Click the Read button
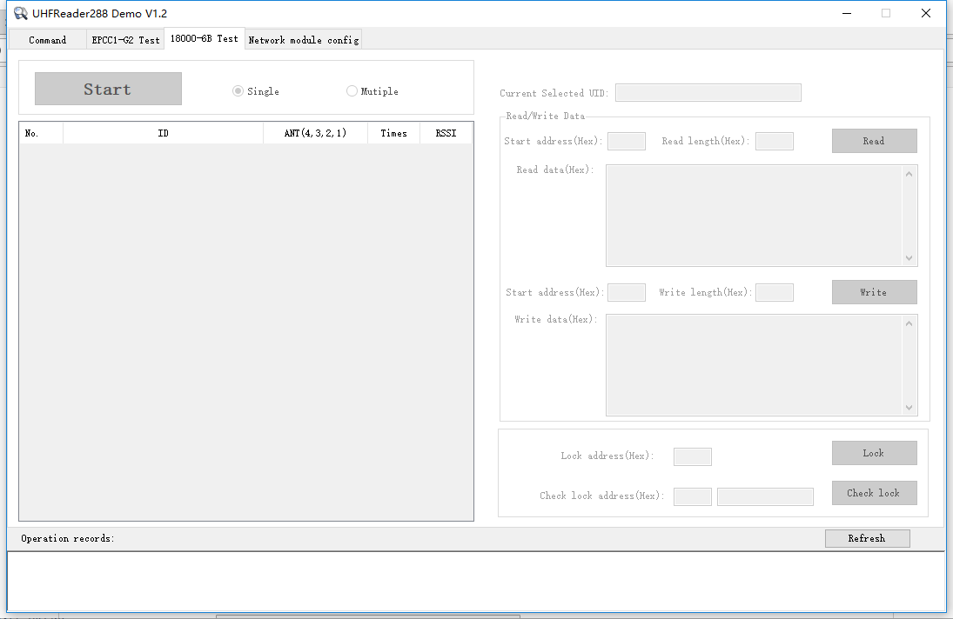Screen dimensions: 953x619 [874, 141]
